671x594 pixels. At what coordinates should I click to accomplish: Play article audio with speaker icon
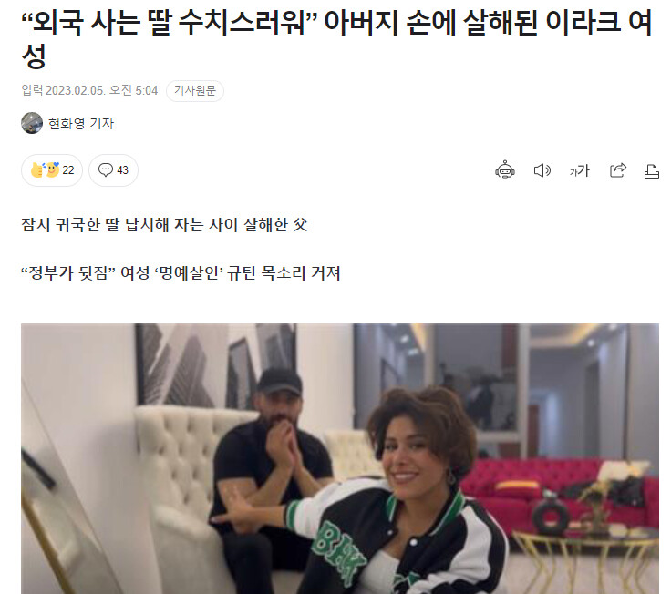542,170
